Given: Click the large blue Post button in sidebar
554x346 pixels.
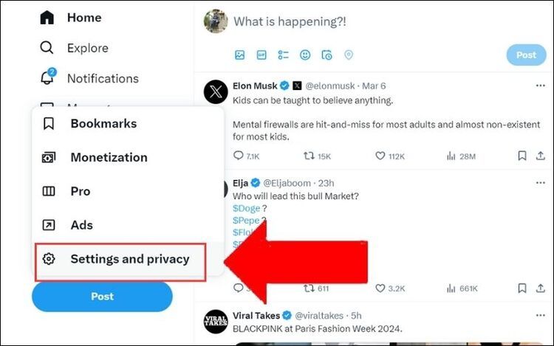Looking at the screenshot, I should [102, 297].
